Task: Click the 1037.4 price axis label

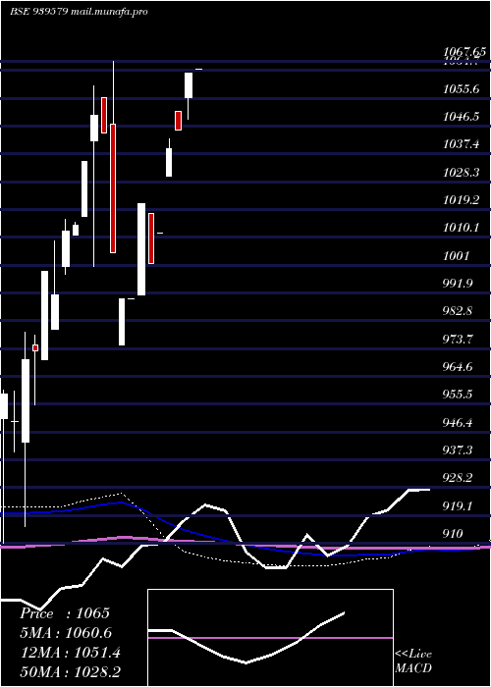Action: click(x=461, y=144)
